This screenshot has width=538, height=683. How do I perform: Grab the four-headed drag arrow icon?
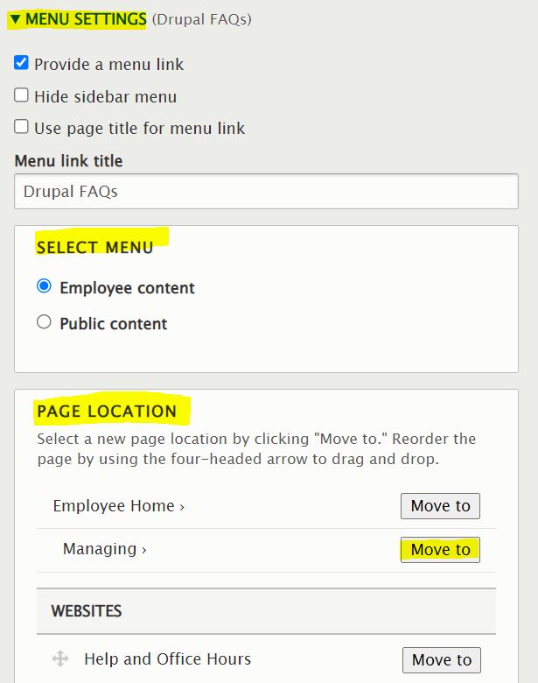[60, 659]
